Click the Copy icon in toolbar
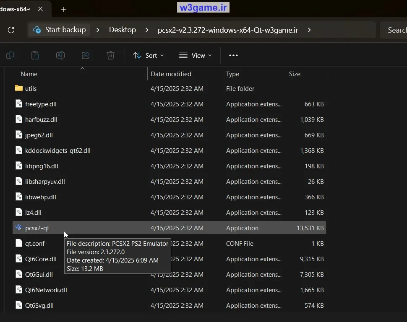The height and width of the screenshot is (322, 407). pyautogui.click(x=10, y=55)
